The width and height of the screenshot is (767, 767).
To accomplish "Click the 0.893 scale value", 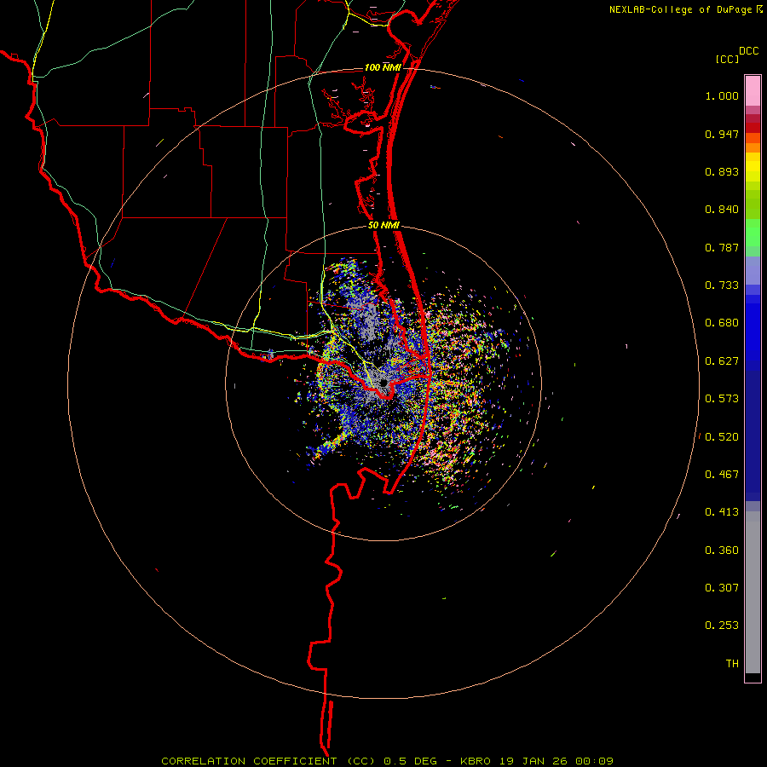I will click(x=722, y=171).
